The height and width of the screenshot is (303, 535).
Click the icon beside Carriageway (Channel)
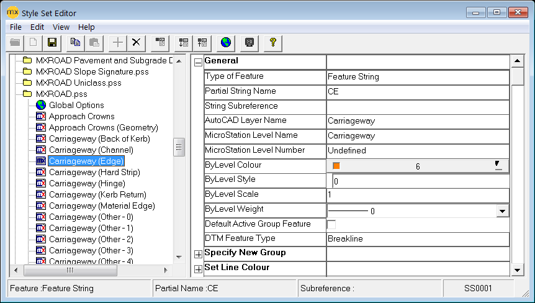[41, 150]
